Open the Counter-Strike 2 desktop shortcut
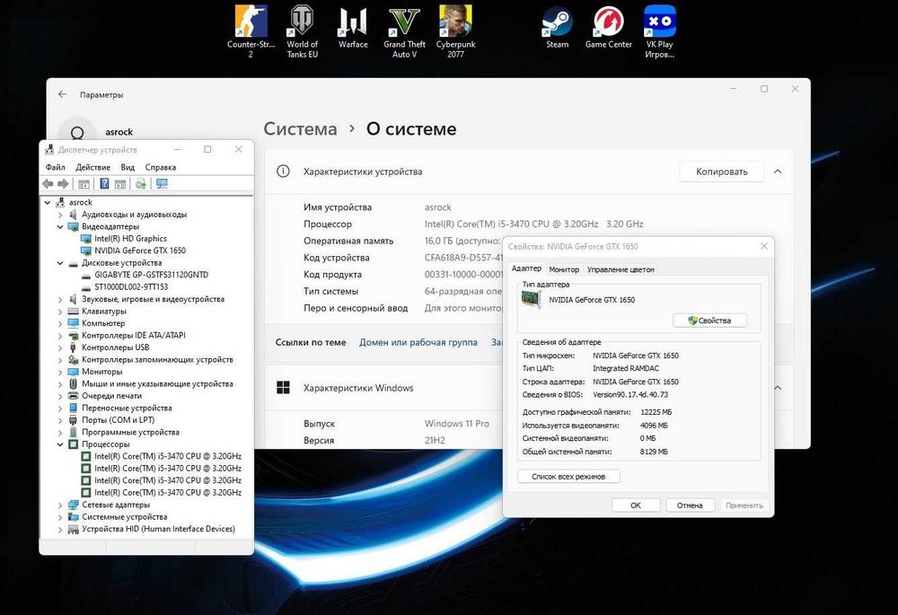Viewport: 898px width, 615px height. pyautogui.click(x=251, y=31)
